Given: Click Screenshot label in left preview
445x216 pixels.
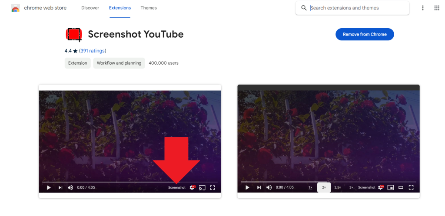Looking at the screenshot, I should [x=176, y=188].
